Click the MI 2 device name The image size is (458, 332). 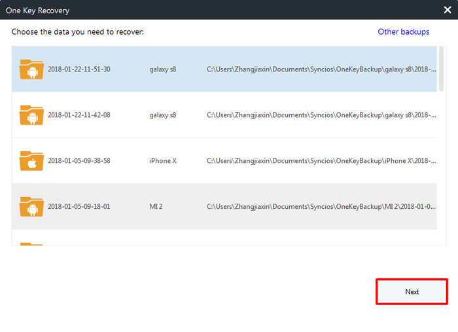point(156,206)
